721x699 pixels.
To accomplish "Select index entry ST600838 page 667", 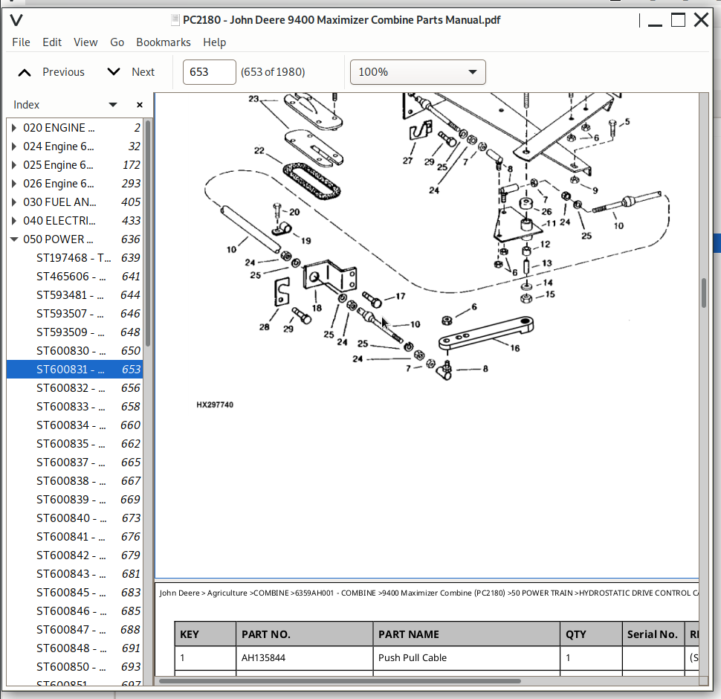I will pyautogui.click(x=74, y=481).
